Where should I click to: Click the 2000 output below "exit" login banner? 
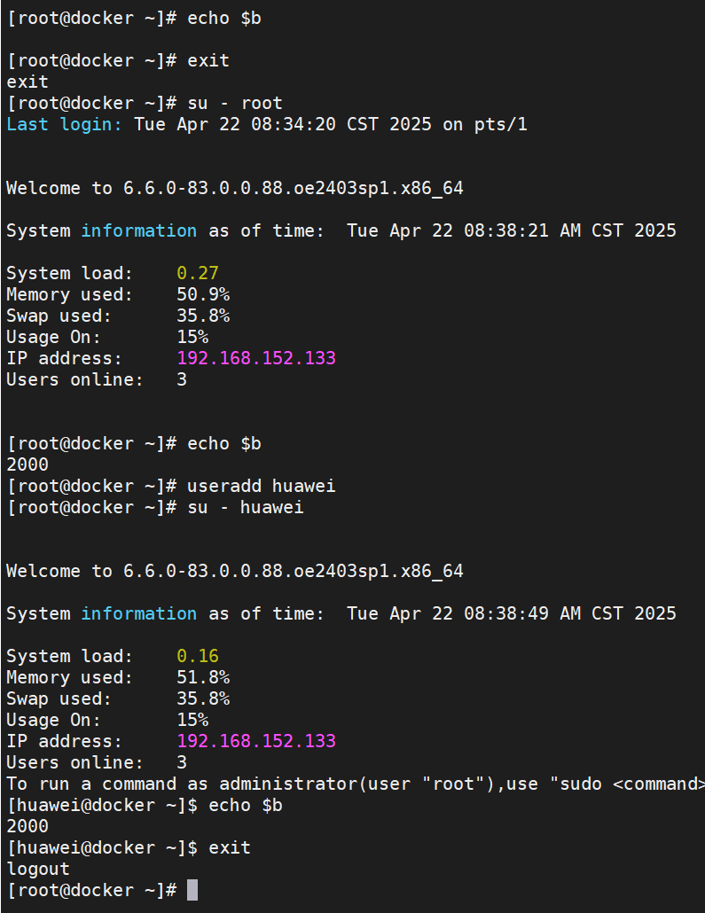click(x=27, y=464)
